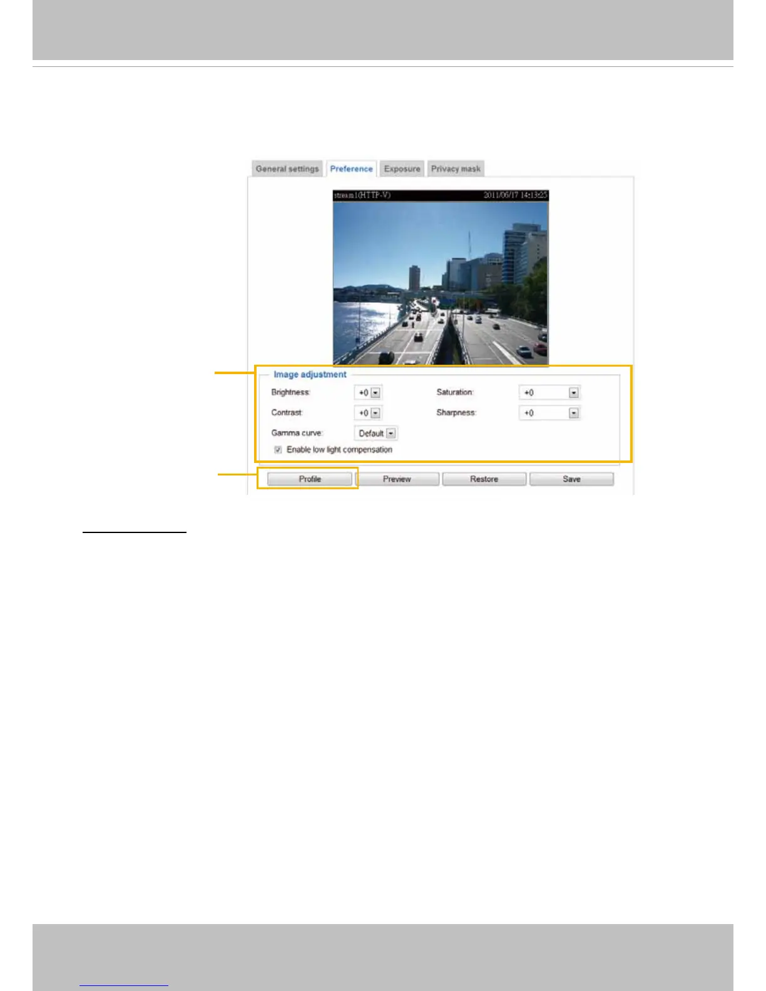Click the Save button
This screenshot has height=991, width=766.
coord(571,479)
